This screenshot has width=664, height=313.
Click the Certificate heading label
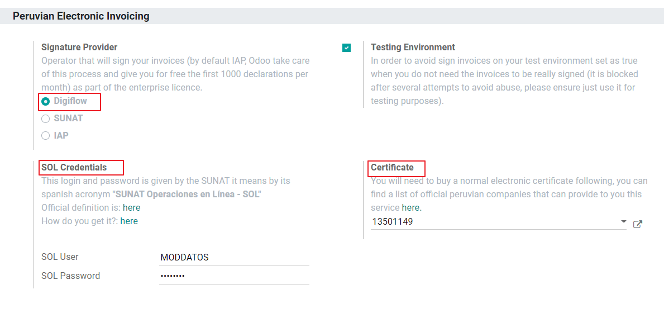pyautogui.click(x=392, y=167)
